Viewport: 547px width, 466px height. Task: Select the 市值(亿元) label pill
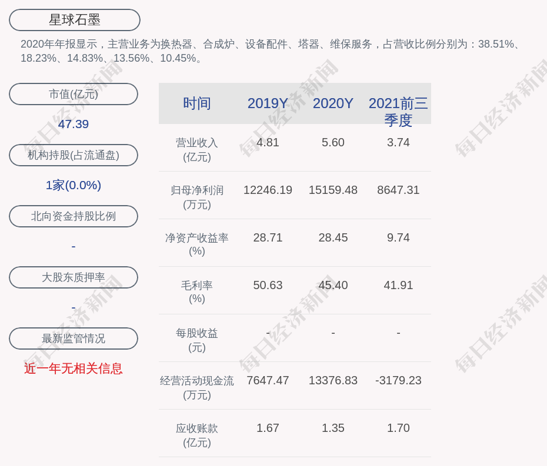(x=74, y=94)
